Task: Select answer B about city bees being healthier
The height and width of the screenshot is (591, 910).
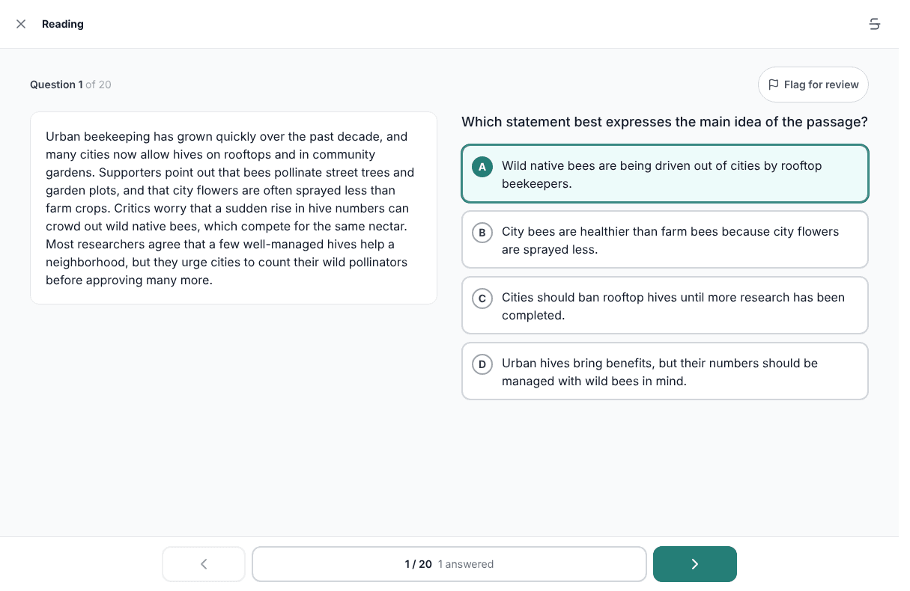Action: (x=665, y=239)
